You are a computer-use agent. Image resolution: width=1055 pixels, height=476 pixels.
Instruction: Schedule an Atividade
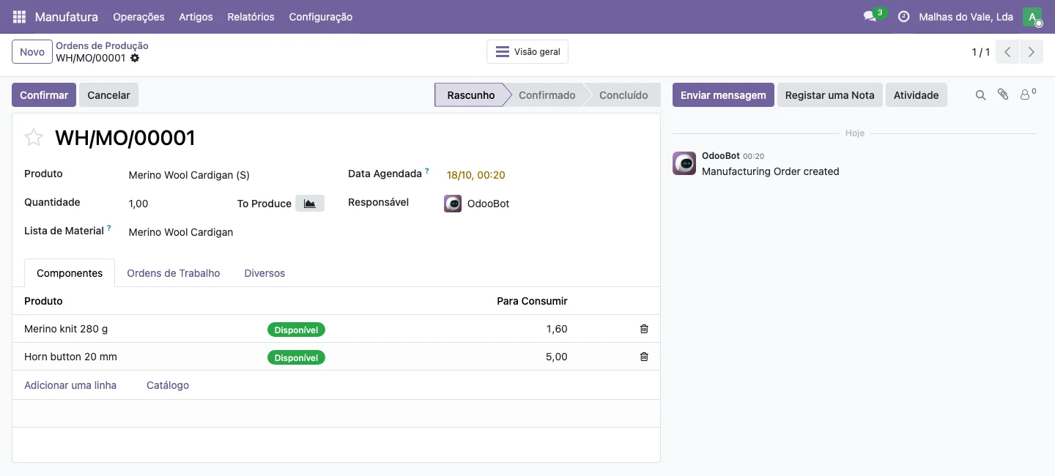point(916,95)
